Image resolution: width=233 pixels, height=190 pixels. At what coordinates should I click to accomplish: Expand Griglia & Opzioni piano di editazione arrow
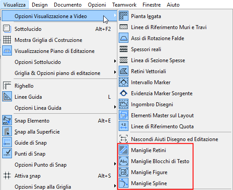point(115,72)
